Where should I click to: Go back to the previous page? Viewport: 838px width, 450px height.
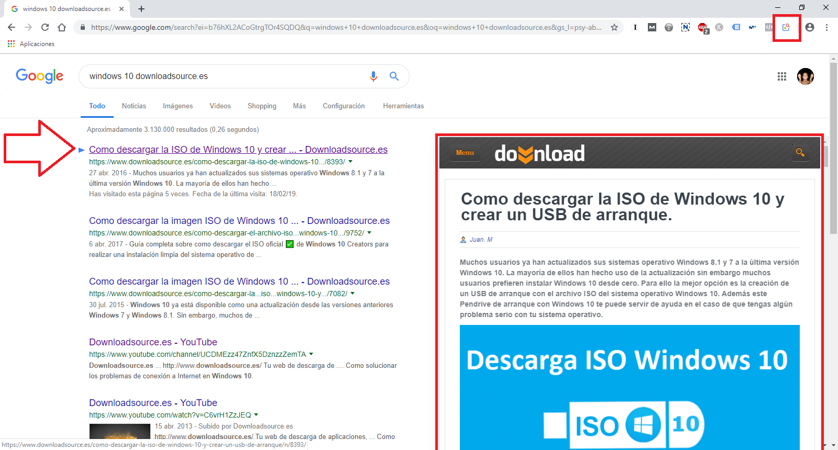(x=12, y=27)
